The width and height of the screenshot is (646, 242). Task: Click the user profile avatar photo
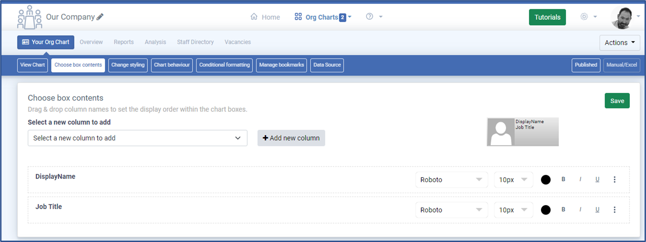click(622, 17)
